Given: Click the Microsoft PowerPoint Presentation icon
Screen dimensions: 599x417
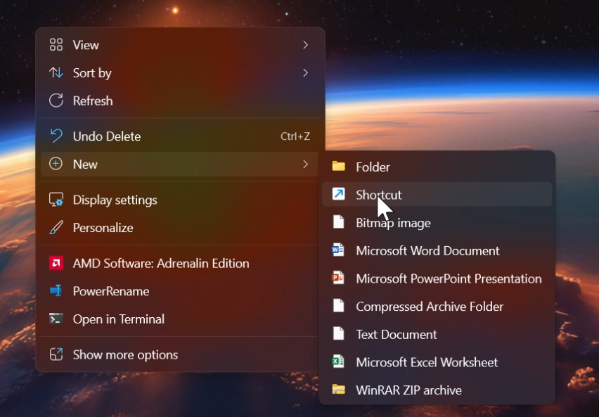Looking at the screenshot, I should tap(339, 278).
